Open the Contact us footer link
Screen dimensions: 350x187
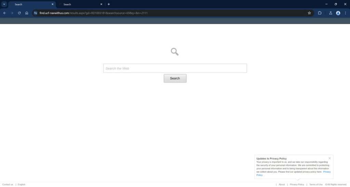[8, 185]
